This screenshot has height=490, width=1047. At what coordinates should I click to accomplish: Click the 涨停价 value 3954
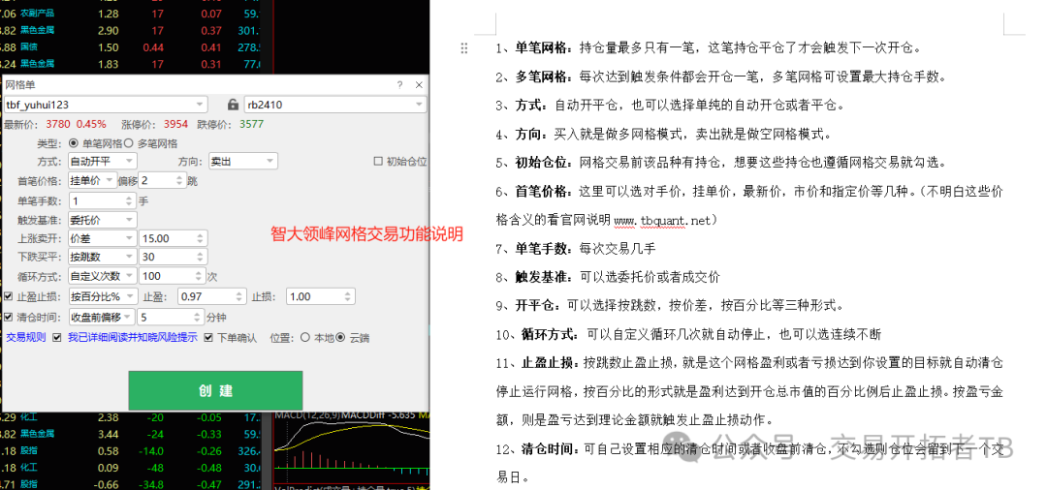176,125
